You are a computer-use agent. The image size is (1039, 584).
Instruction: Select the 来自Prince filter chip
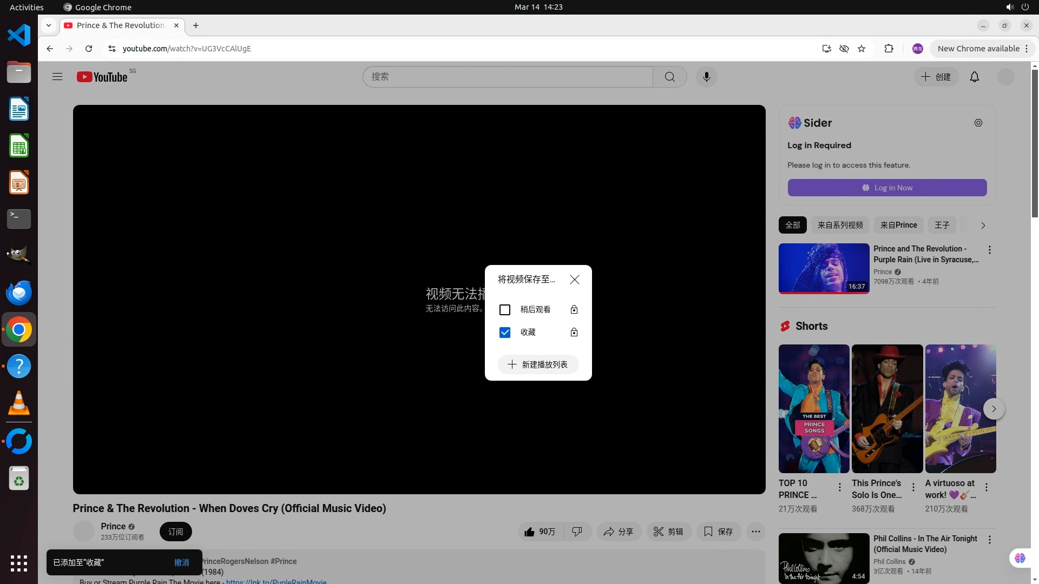tap(898, 225)
